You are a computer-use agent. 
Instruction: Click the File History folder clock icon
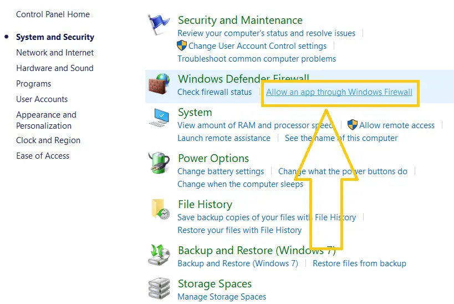(161, 209)
